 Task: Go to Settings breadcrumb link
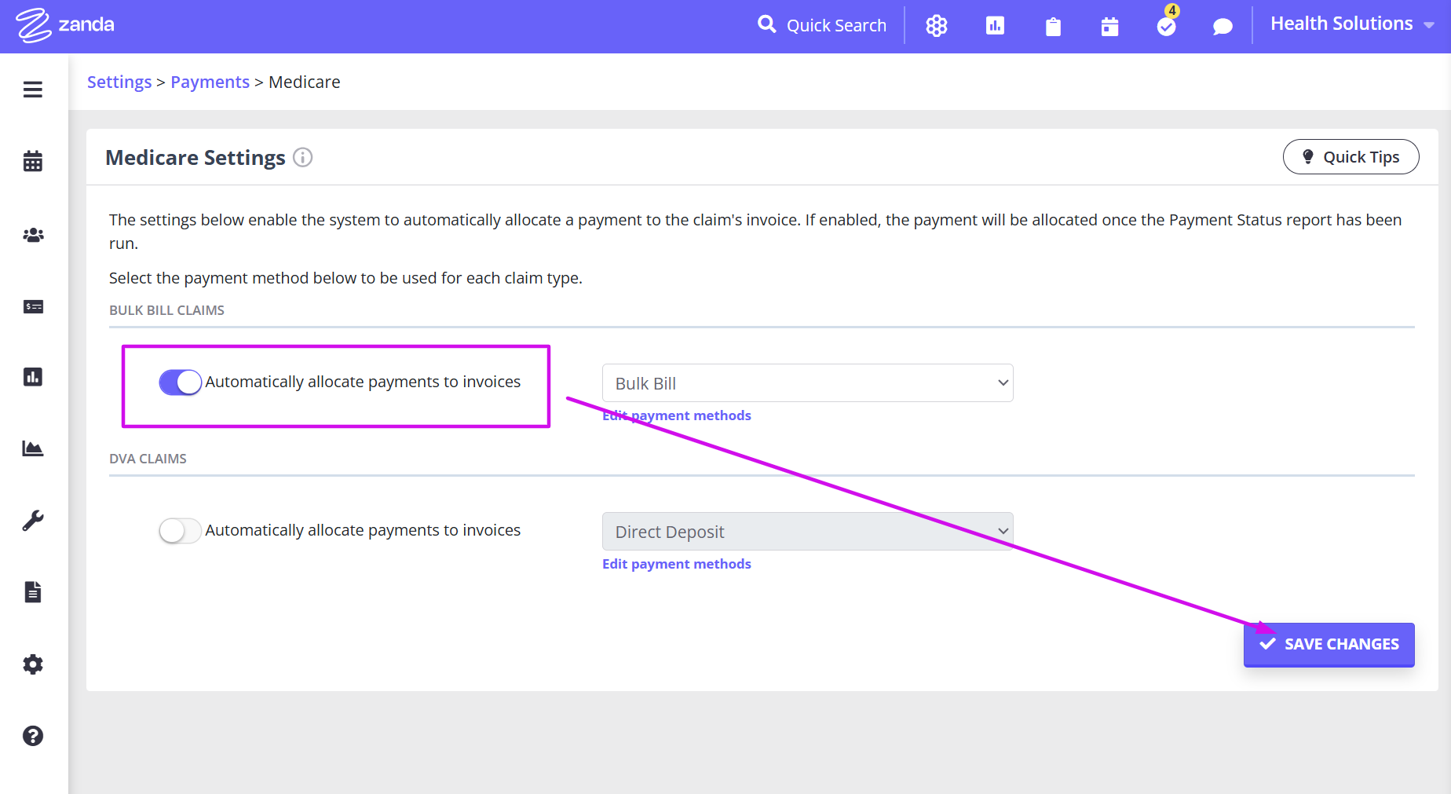coord(119,82)
